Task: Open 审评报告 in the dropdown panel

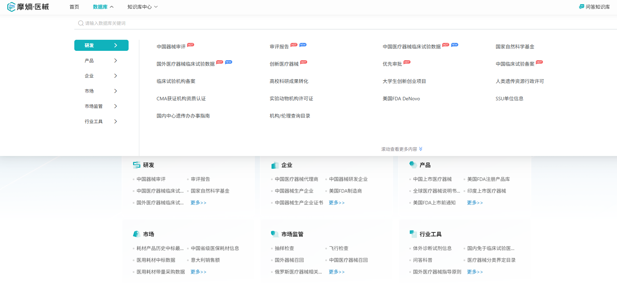Action: [x=279, y=47]
